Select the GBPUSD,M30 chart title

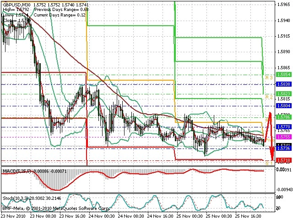pyautogui.click(x=17, y=5)
